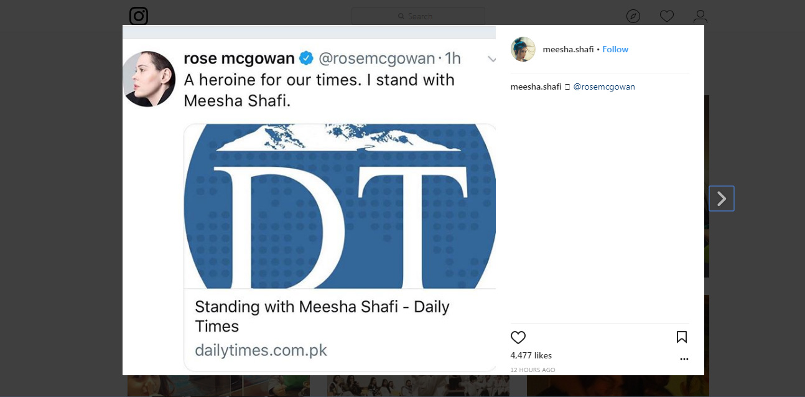Open the Explore compass icon
Screen dimensions: 805x397
[x=633, y=16]
